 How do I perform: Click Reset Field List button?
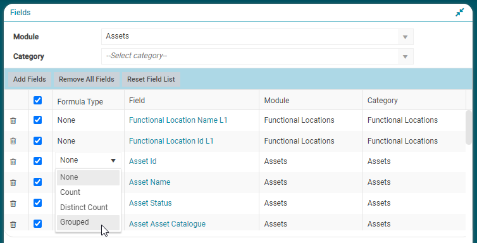click(x=151, y=79)
